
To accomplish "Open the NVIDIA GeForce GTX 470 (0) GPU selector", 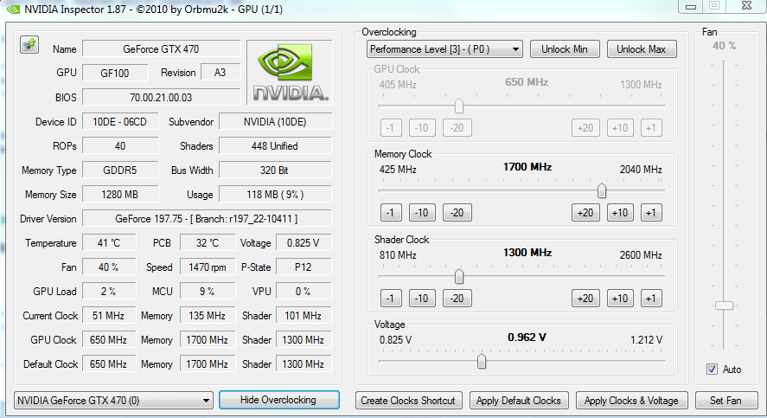I will 113,401.
